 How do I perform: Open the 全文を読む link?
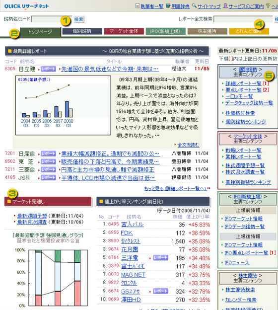(x=189, y=145)
